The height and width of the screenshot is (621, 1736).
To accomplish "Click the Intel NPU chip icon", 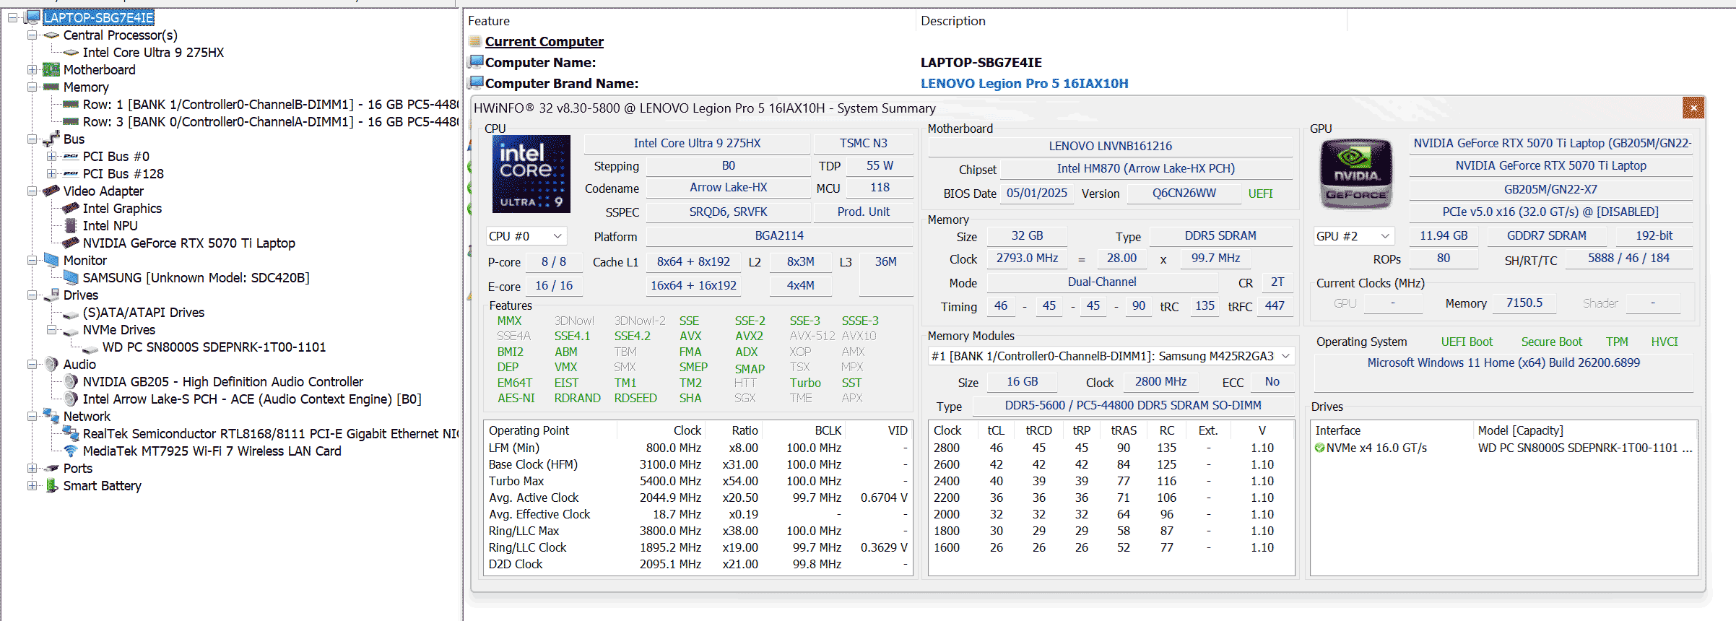I will point(71,226).
